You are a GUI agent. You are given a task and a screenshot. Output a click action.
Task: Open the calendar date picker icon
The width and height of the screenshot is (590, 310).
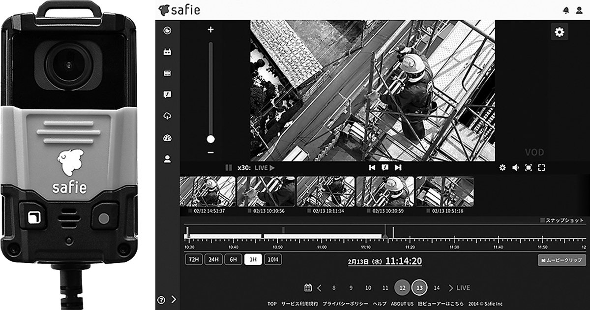coord(308,287)
